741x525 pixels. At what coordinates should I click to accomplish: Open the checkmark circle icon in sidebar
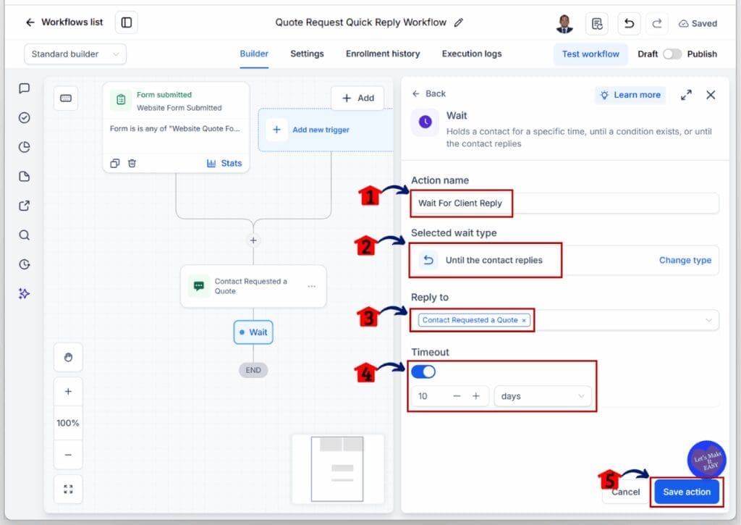click(x=24, y=118)
